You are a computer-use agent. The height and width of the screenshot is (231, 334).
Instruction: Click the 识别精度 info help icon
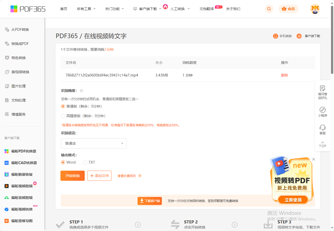(81, 91)
